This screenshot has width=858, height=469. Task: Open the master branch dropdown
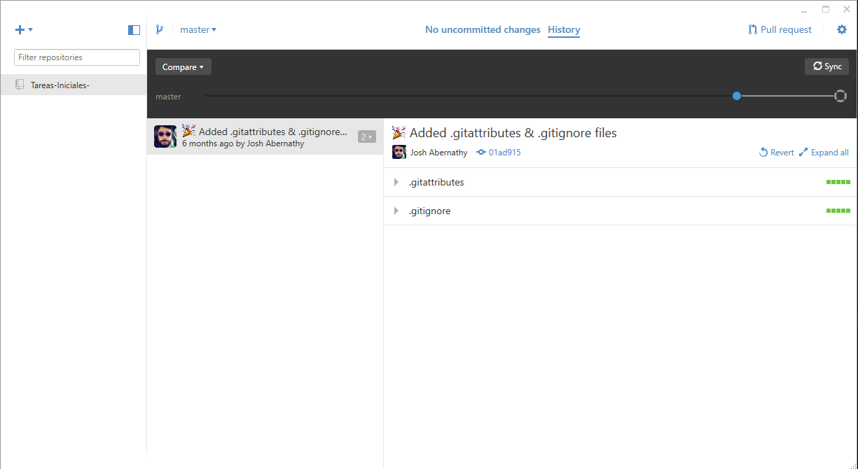198,30
